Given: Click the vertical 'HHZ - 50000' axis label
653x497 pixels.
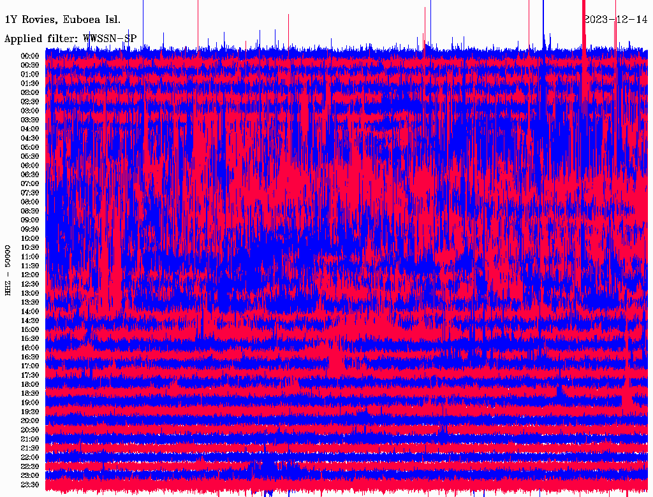Looking at the screenshot, I should click(x=8, y=270).
